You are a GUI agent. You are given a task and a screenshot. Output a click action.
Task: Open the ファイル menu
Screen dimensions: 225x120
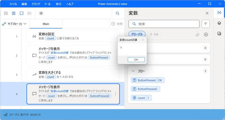[x=13, y=4]
